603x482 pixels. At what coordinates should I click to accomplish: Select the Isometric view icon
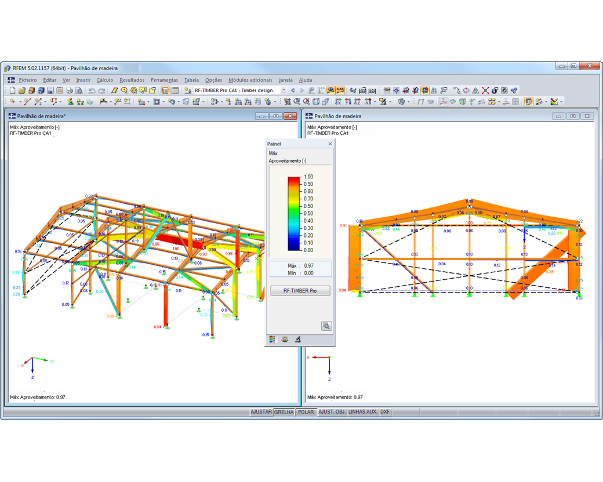pos(316,103)
